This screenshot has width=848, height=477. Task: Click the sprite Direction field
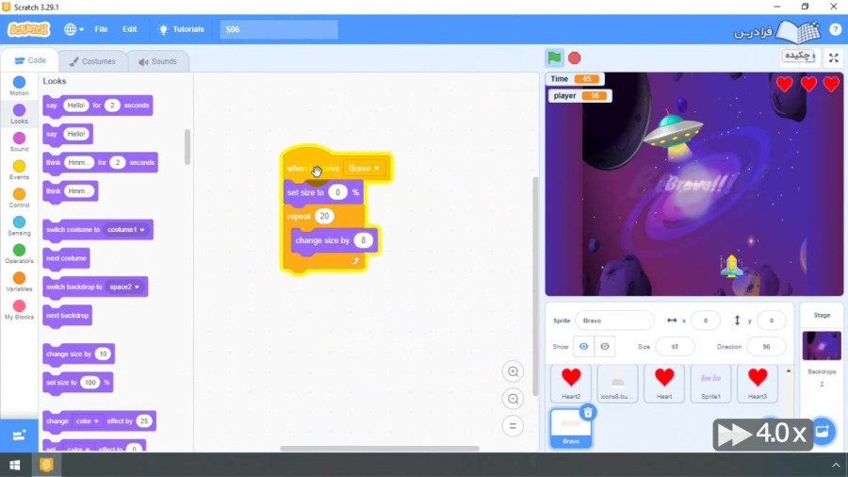click(x=766, y=347)
